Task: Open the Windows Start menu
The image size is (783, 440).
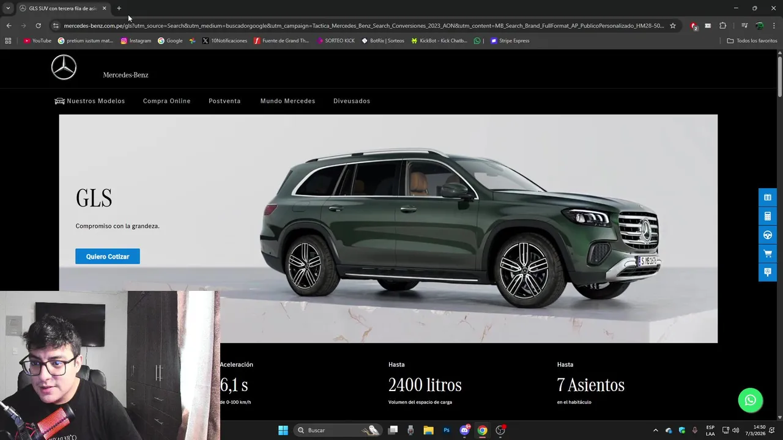Action: tap(283, 430)
